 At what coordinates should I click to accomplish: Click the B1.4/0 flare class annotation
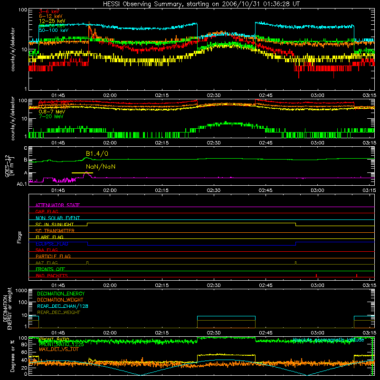(97, 153)
